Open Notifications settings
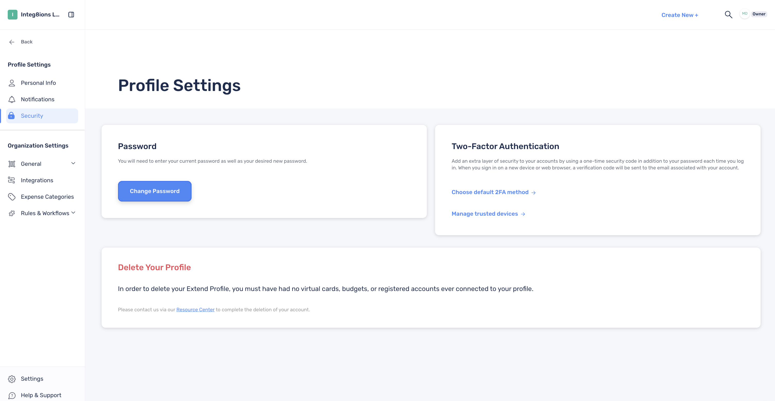 click(x=42, y=99)
